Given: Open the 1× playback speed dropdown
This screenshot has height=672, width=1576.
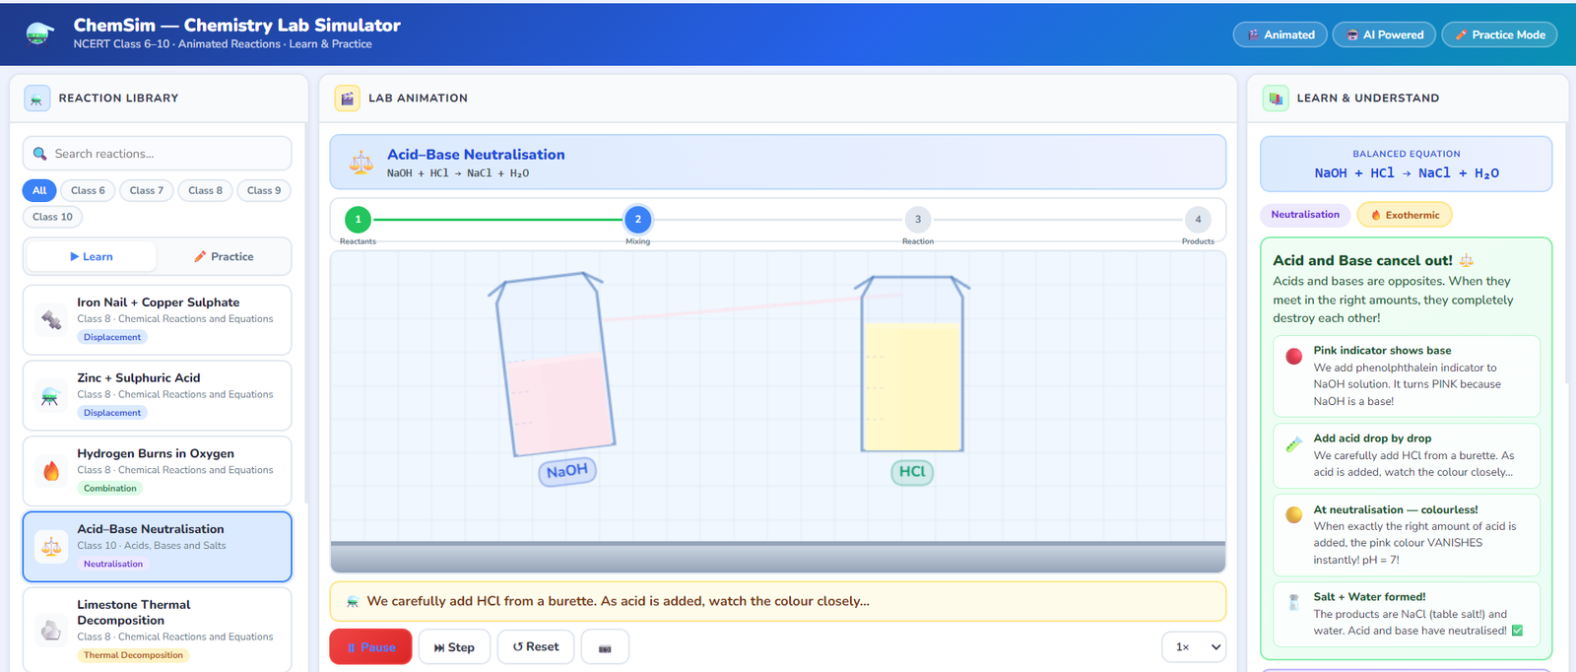Looking at the screenshot, I should pyautogui.click(x=1197, y=647).
